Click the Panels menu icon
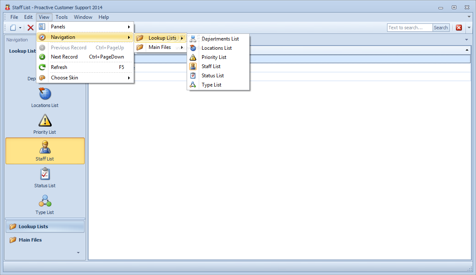The image size is (476, 275). click(x=42, y=27)
